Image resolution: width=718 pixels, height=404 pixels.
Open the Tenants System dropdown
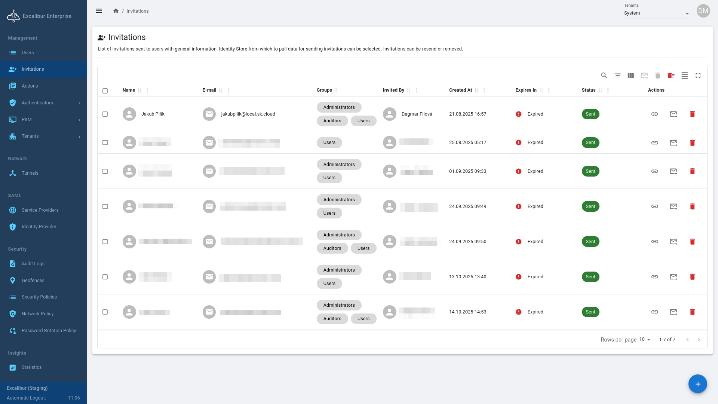[x=657, y=13]
